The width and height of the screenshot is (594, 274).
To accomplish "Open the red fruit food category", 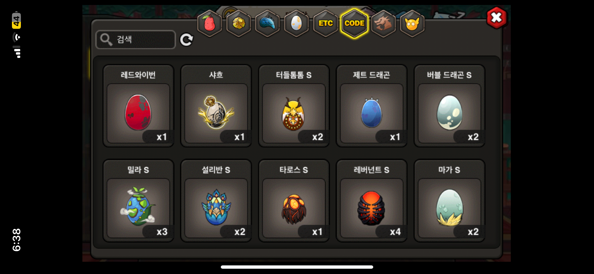I will click(209, 23).
